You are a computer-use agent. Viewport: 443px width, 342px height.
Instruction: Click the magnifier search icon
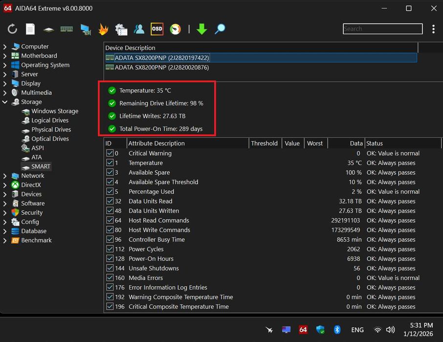[x=220, y=29]
